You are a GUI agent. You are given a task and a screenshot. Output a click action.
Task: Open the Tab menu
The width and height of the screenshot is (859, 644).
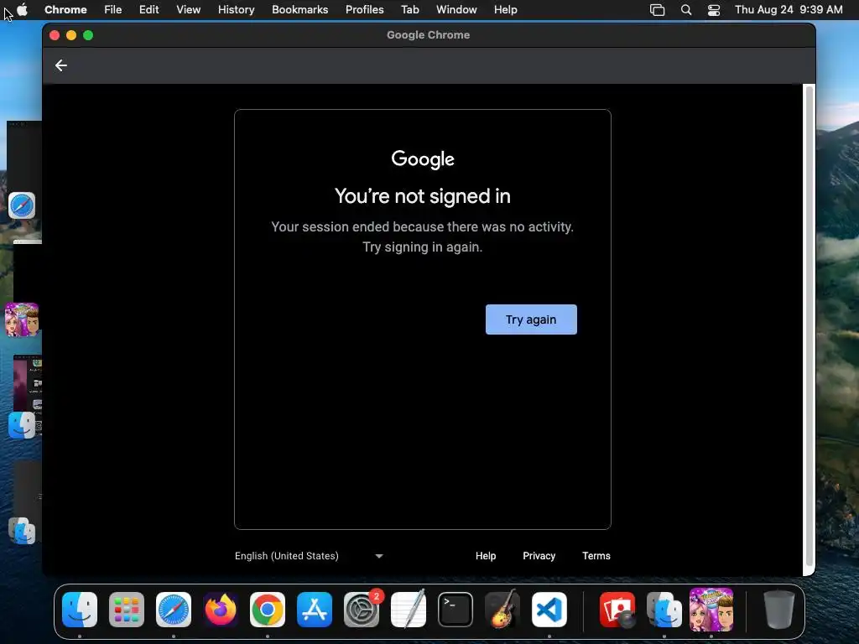409,10
